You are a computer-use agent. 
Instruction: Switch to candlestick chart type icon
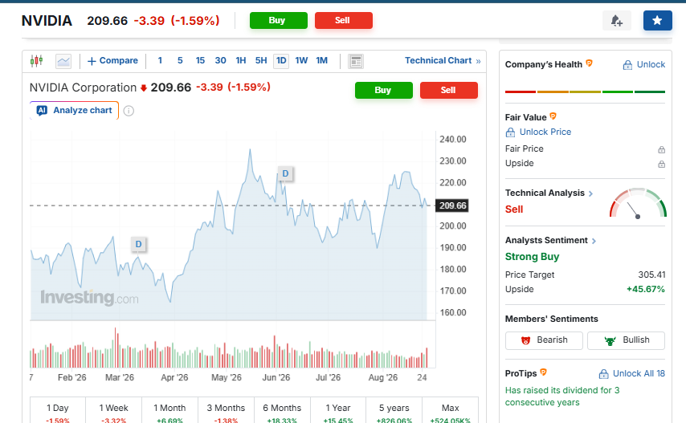pos(37,61)
